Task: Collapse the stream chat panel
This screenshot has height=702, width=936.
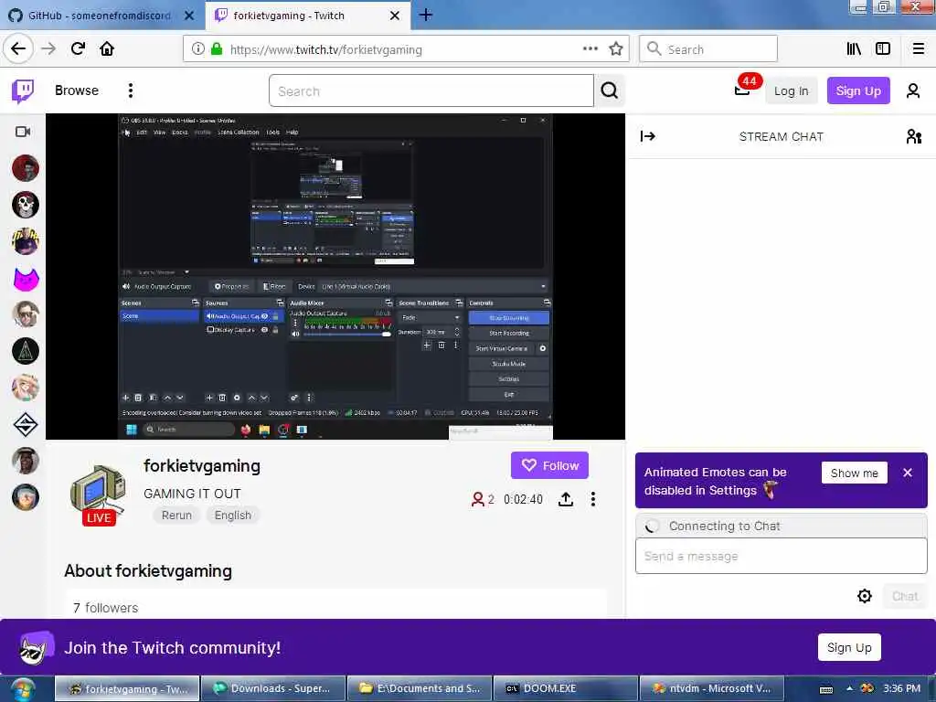Action: pyautogui.click(x=648, y=137)
